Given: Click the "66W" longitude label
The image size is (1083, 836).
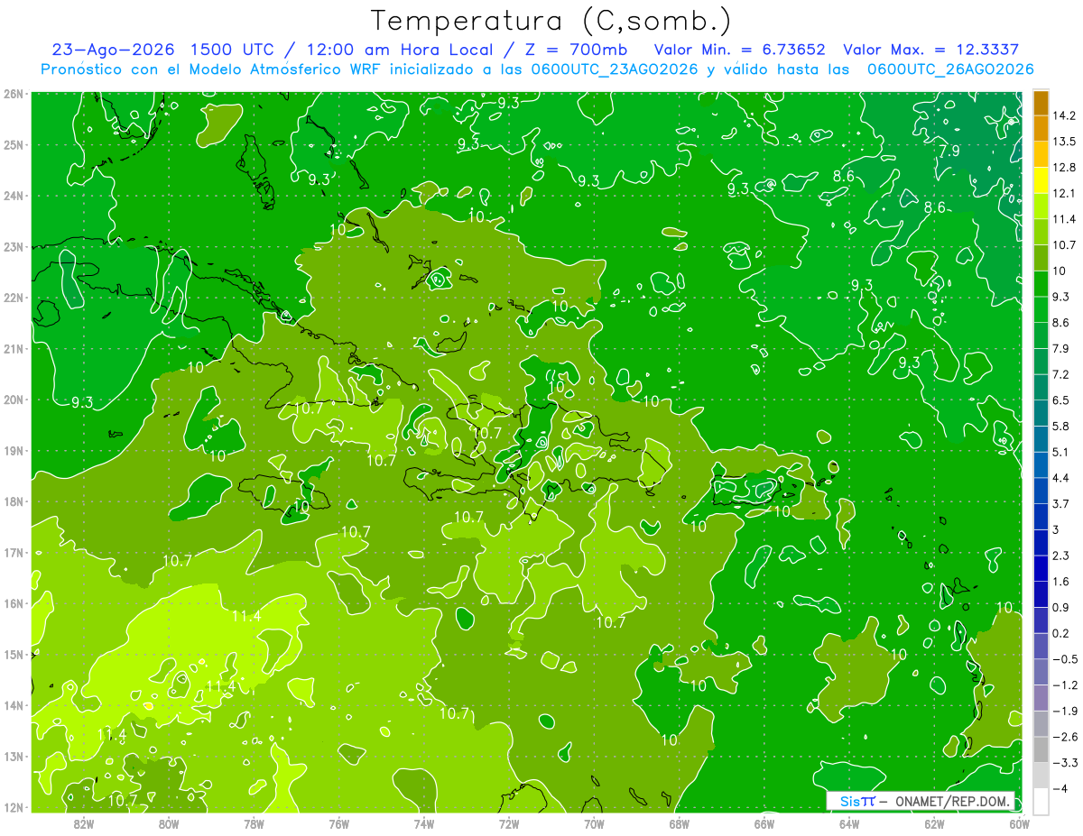Looking at the screenshot, I should tap(764, 823).
